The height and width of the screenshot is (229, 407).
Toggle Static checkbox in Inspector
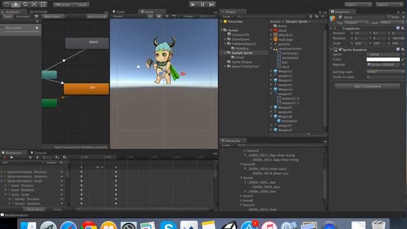389,17
